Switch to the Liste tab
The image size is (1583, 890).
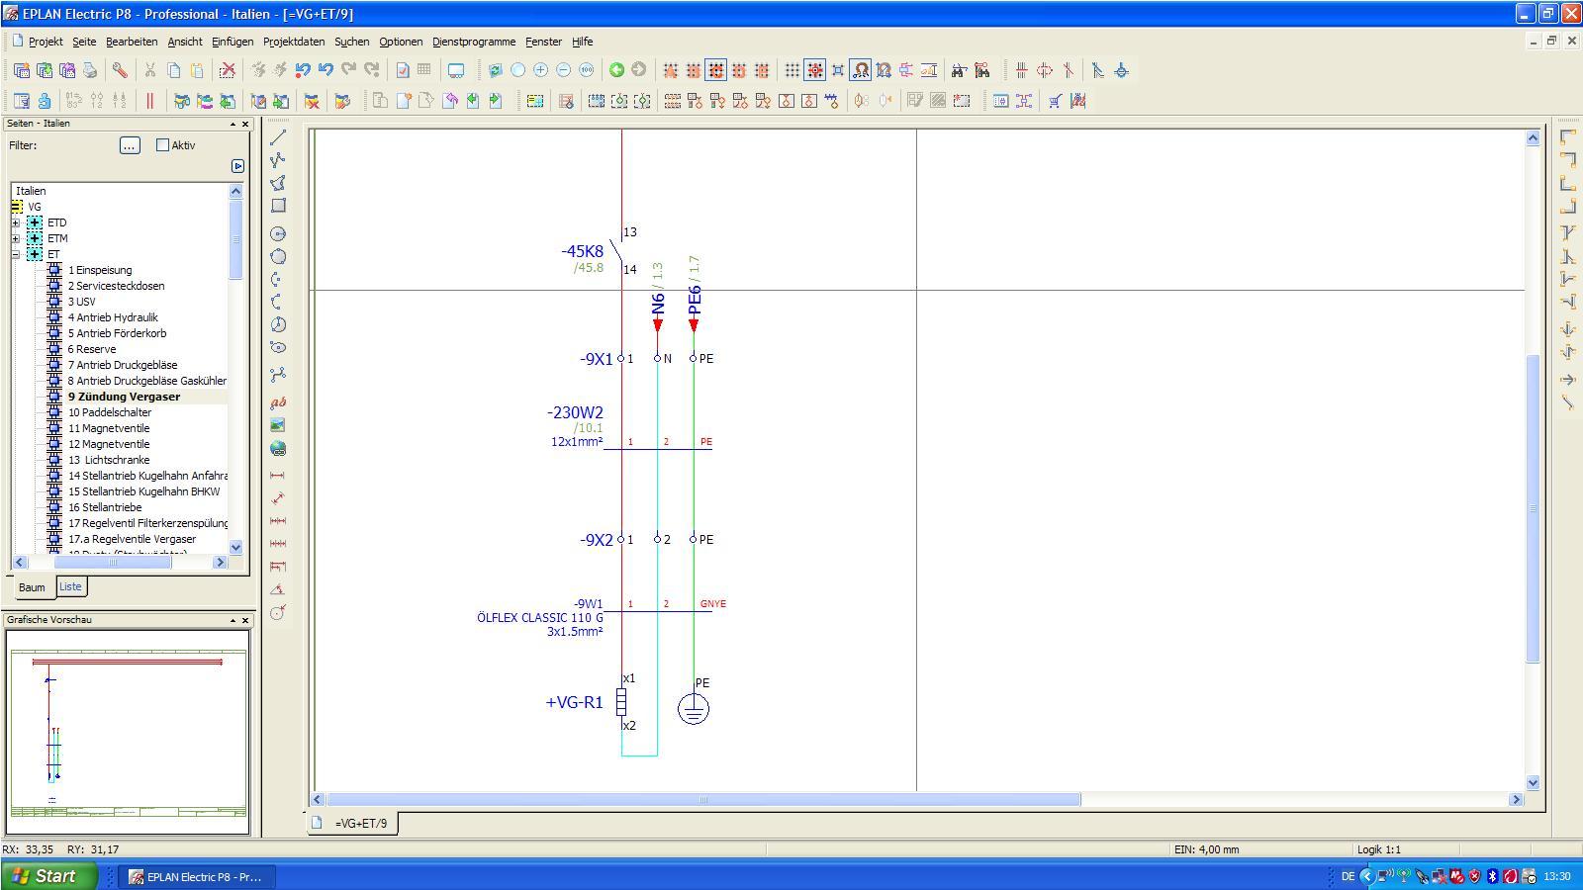click(70, 586)
